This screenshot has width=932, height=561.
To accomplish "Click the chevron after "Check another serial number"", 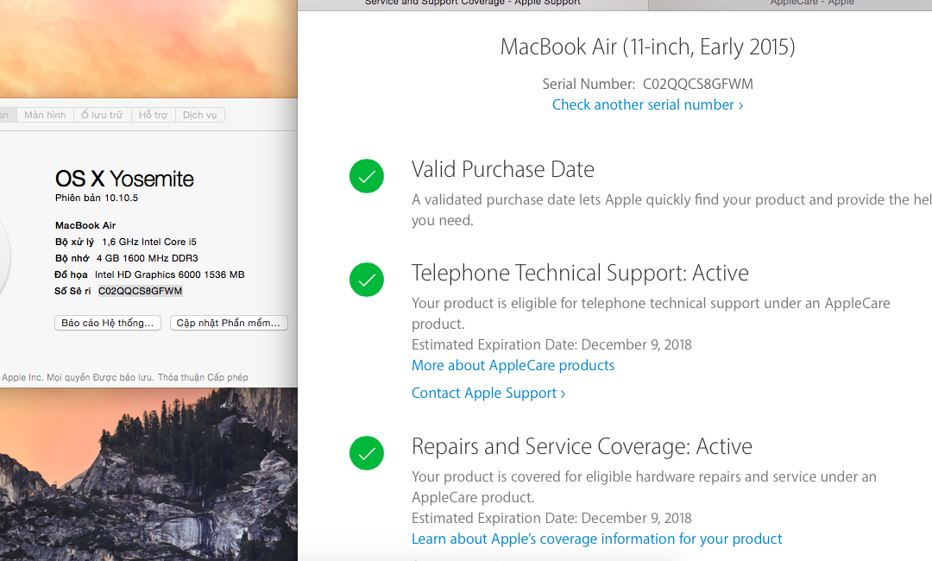I will click(740, 104).
